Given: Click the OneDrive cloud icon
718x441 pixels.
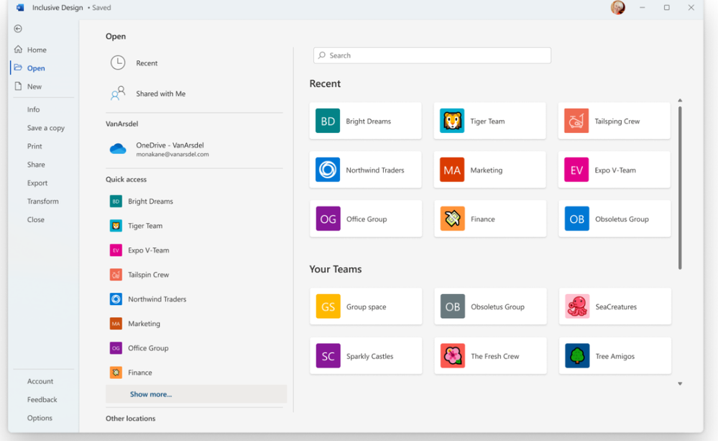Looking at the screenshot, I should [118, 148].
